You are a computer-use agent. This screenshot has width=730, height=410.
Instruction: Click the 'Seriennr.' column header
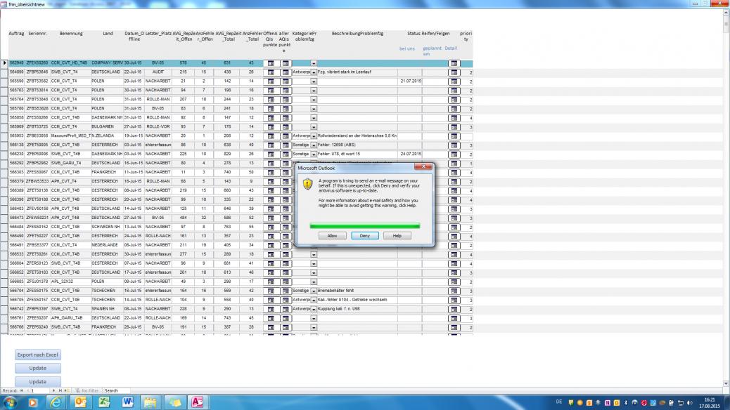pos(37,34)
